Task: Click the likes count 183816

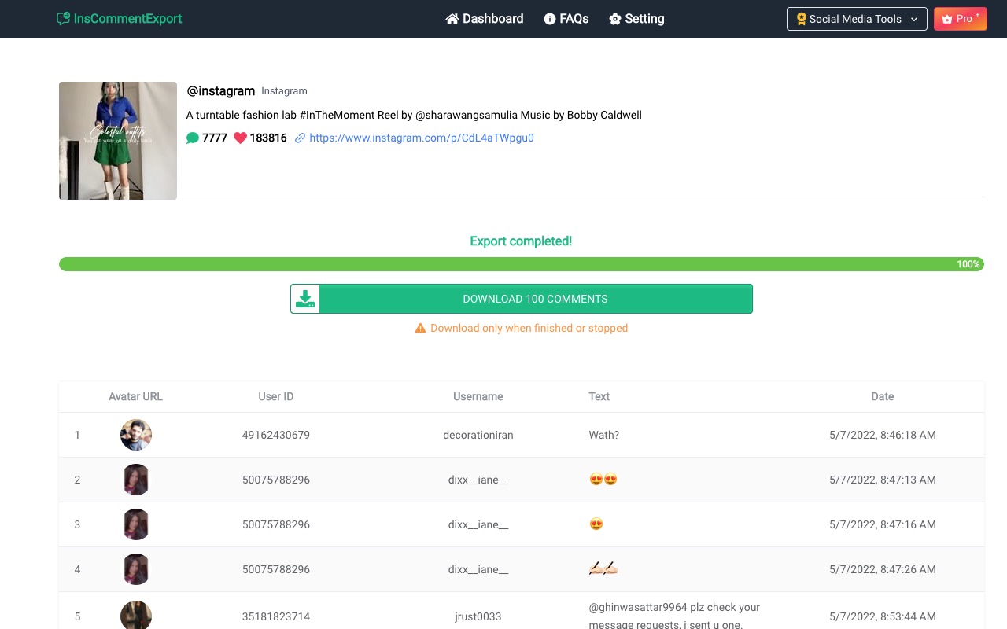Action: (268, 138)
